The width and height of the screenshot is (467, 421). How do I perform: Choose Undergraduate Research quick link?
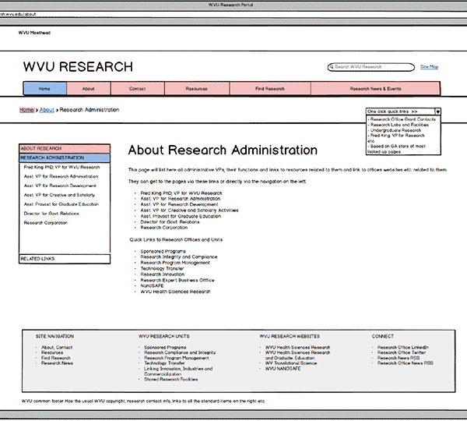tap(395, 130)
